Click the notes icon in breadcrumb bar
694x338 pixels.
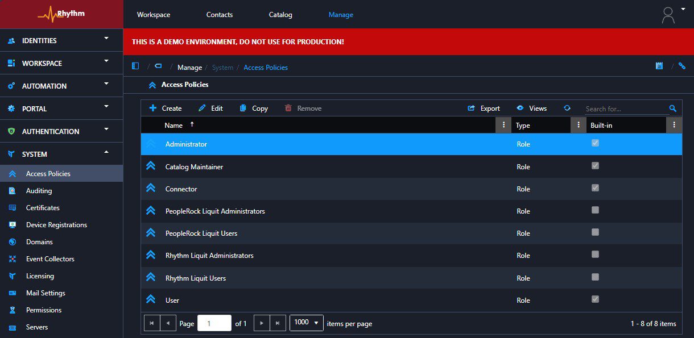point(659,66)
